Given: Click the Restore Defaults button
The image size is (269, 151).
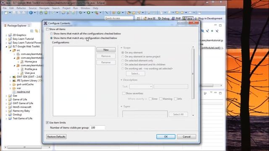Looking at the screenshot, I should tap(56, 137).
